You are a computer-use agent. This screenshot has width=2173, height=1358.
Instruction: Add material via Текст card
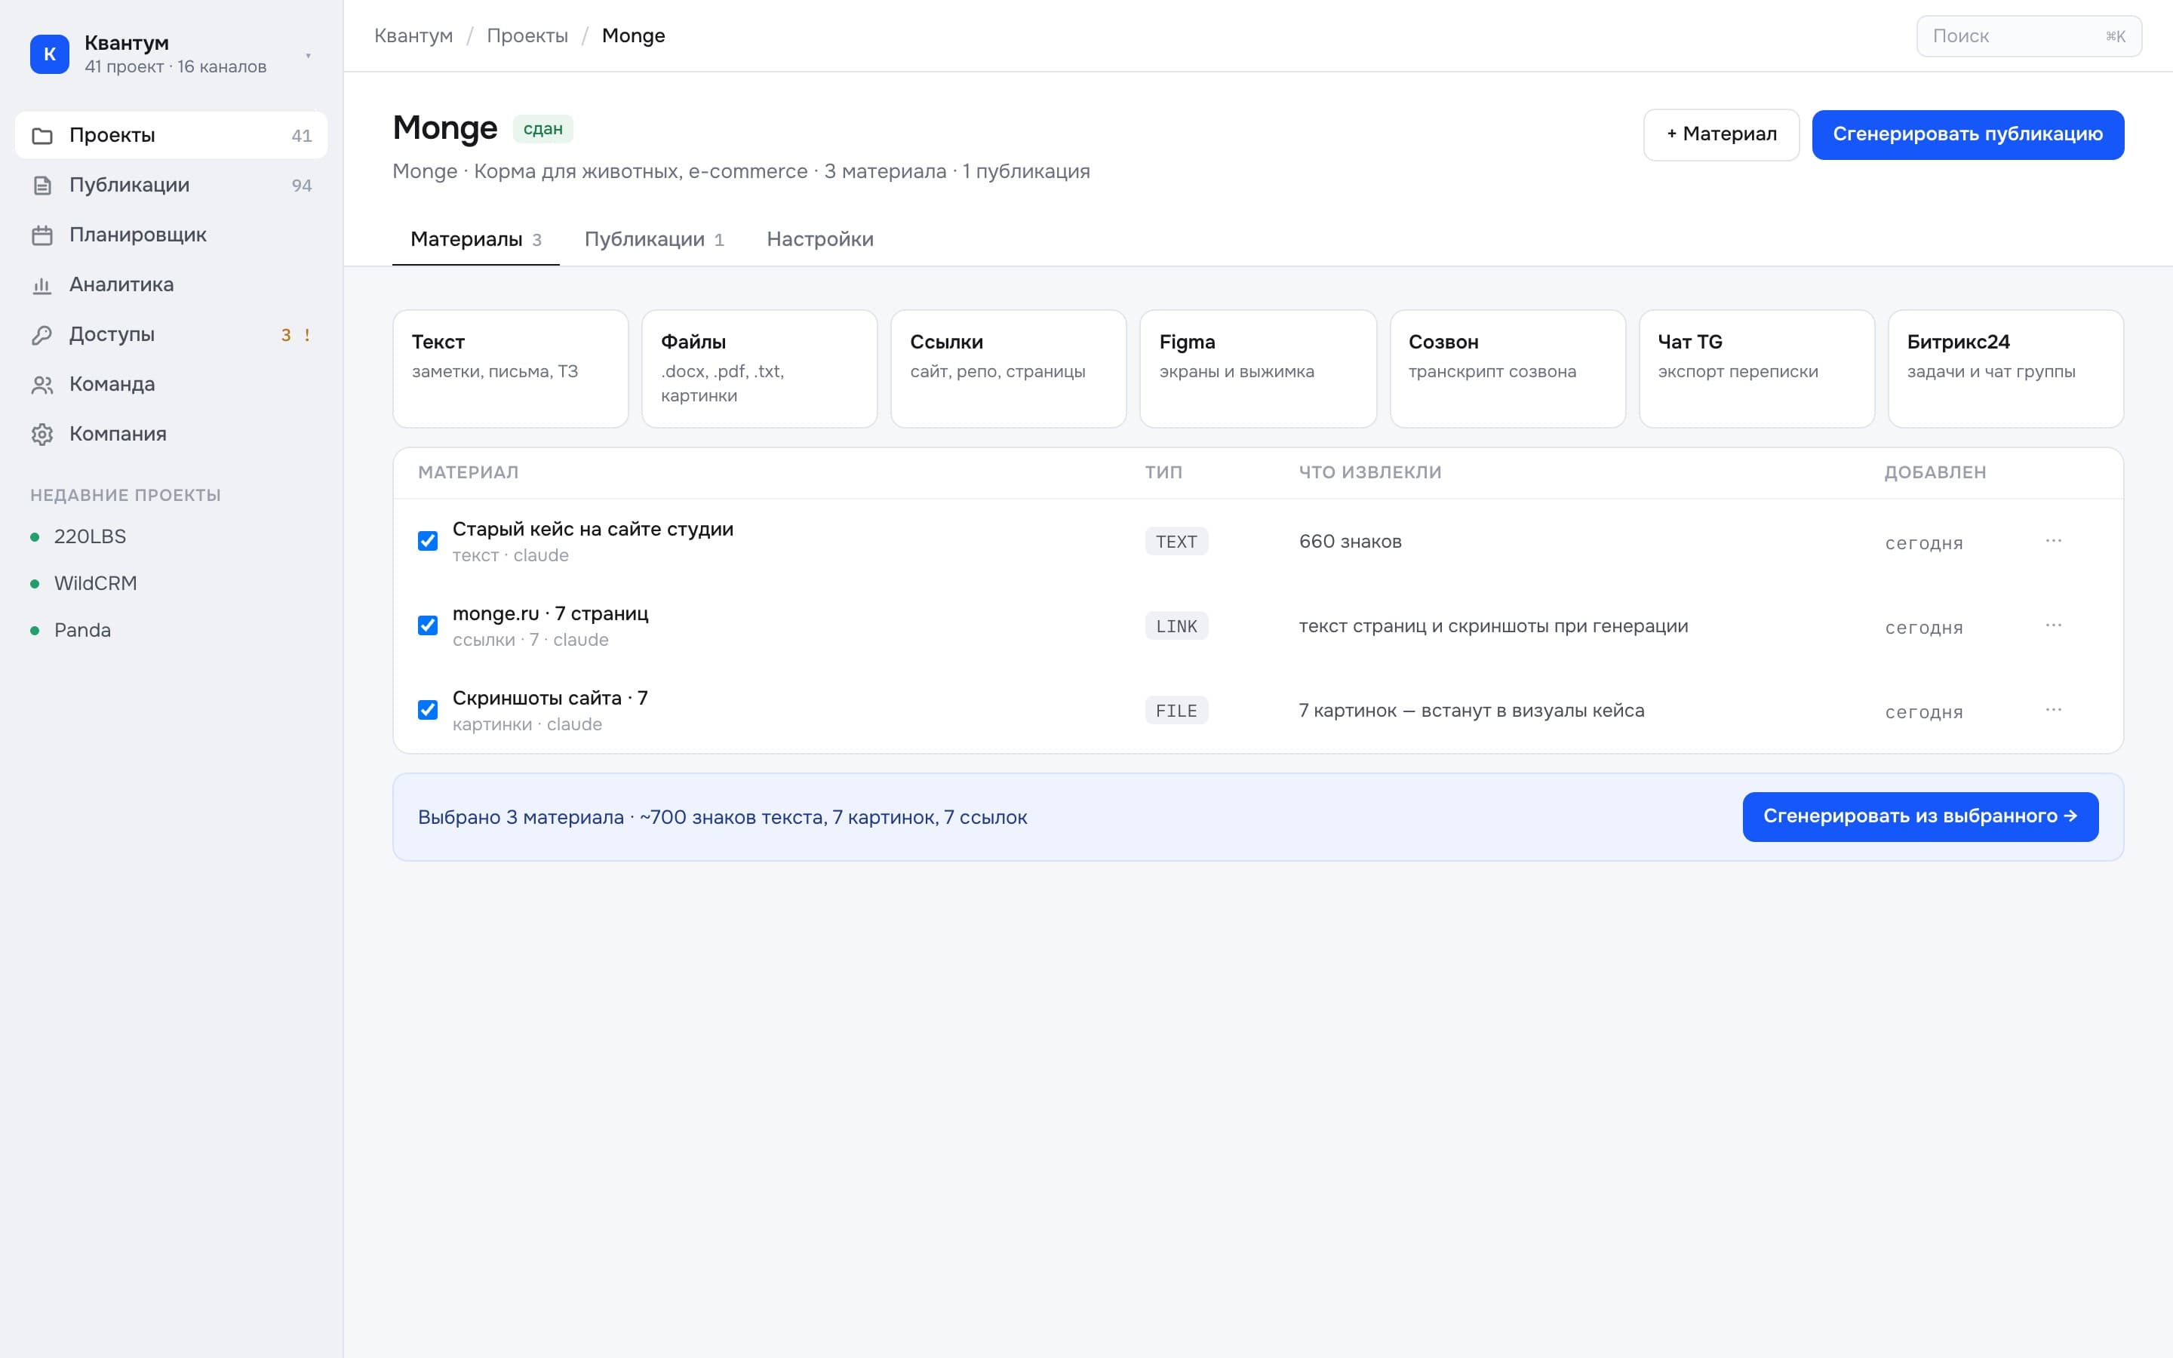tap(510, 369)
